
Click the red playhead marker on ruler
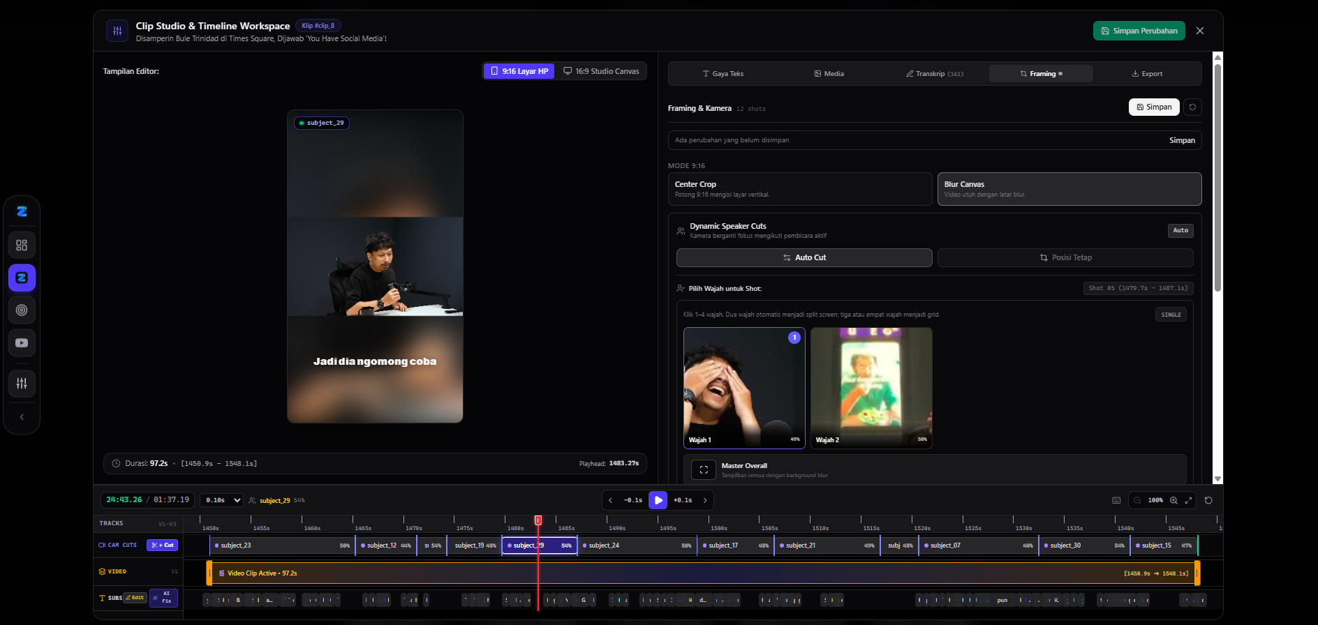pos(538,520)
